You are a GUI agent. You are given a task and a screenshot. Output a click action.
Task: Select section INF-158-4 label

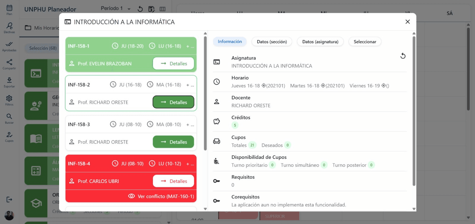pos(79,164)
